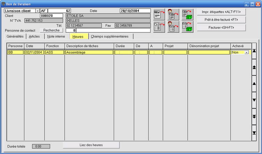Click the Description de tâches column header
This screenshot has width=262, height=154.
pyautogui.click(x=89, y=46)
